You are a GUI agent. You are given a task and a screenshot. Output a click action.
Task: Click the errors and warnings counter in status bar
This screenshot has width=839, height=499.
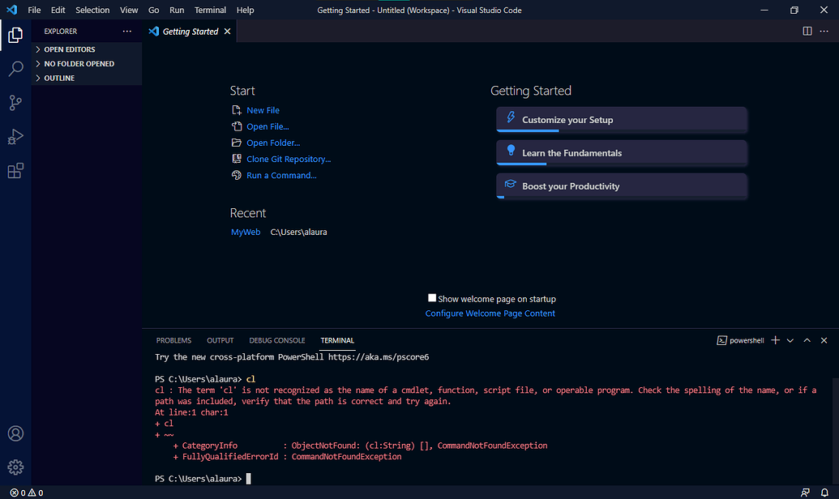coord(24,492)
